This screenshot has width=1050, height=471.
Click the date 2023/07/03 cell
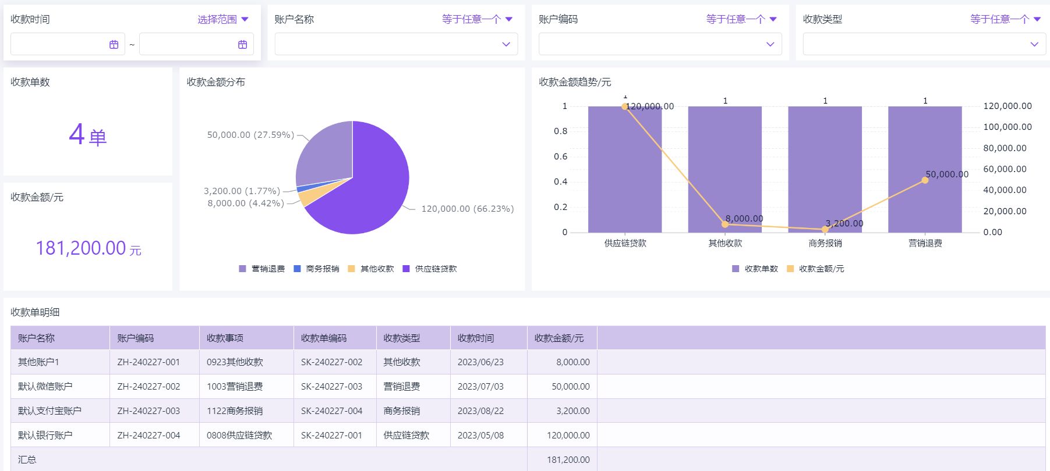pyautogui.click(x=489, y=386)
